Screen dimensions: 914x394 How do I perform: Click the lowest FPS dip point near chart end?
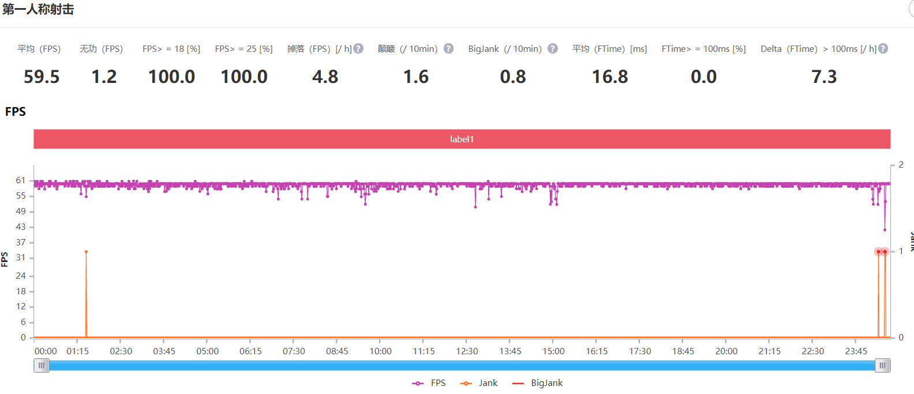(885, 230)
